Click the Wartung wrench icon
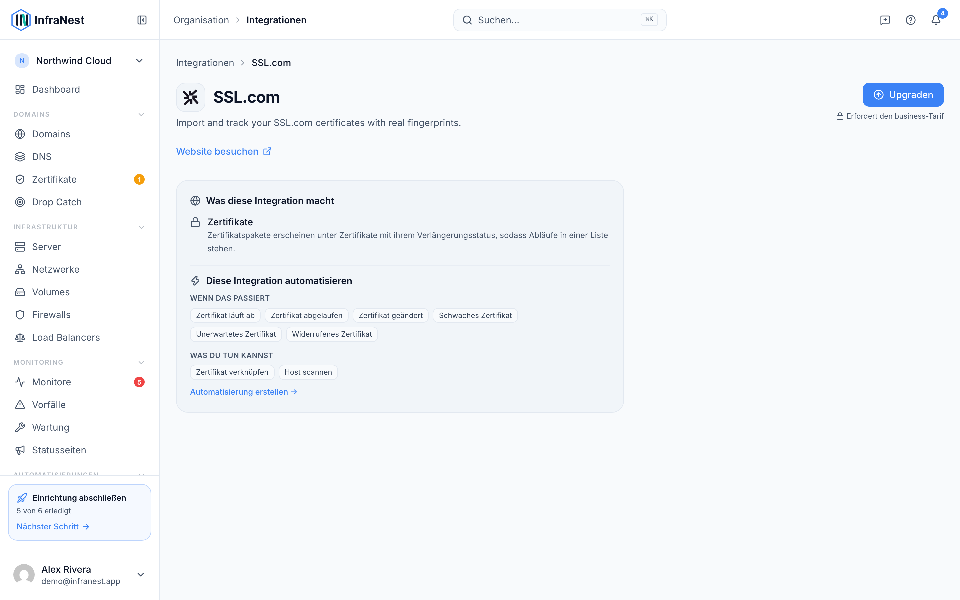 pyautogui.click(x=20, y=427)
